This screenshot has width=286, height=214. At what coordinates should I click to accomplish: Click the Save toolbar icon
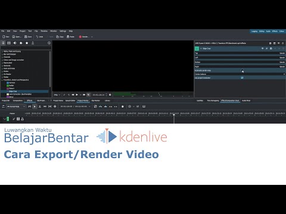[26, 37]
